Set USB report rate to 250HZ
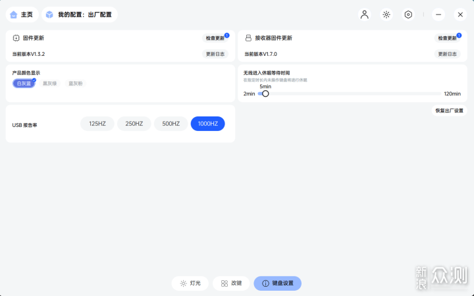The image size is (474, 296). [134, 124]
